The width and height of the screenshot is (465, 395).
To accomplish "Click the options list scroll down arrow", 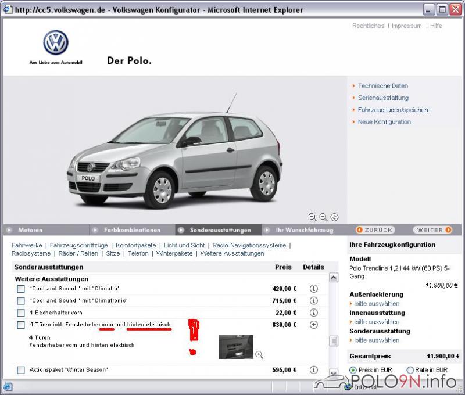I will [334, 373].
